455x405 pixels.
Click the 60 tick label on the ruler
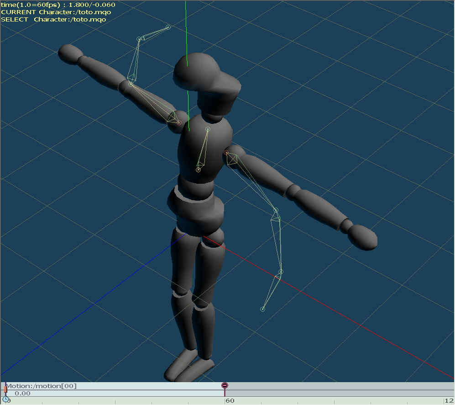[x=230, y=400]
